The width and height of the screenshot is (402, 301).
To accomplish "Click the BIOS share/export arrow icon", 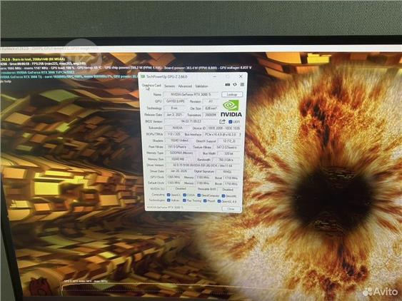I will tap(222, 122).
